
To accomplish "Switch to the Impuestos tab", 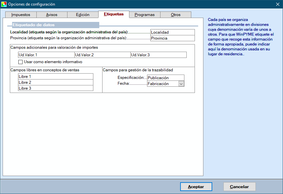I will tap(21, 15).
